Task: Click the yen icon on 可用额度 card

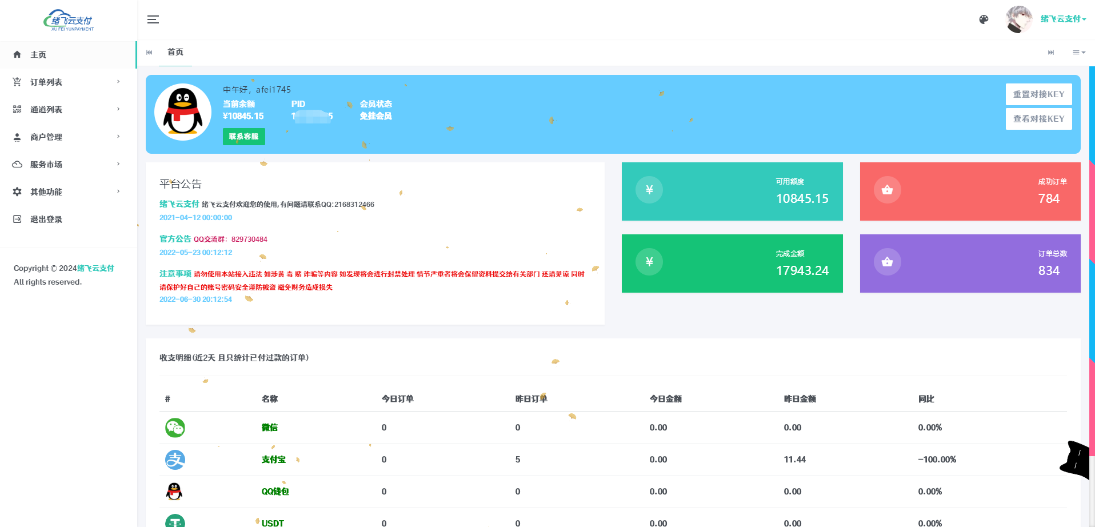Action: point(649,190)
